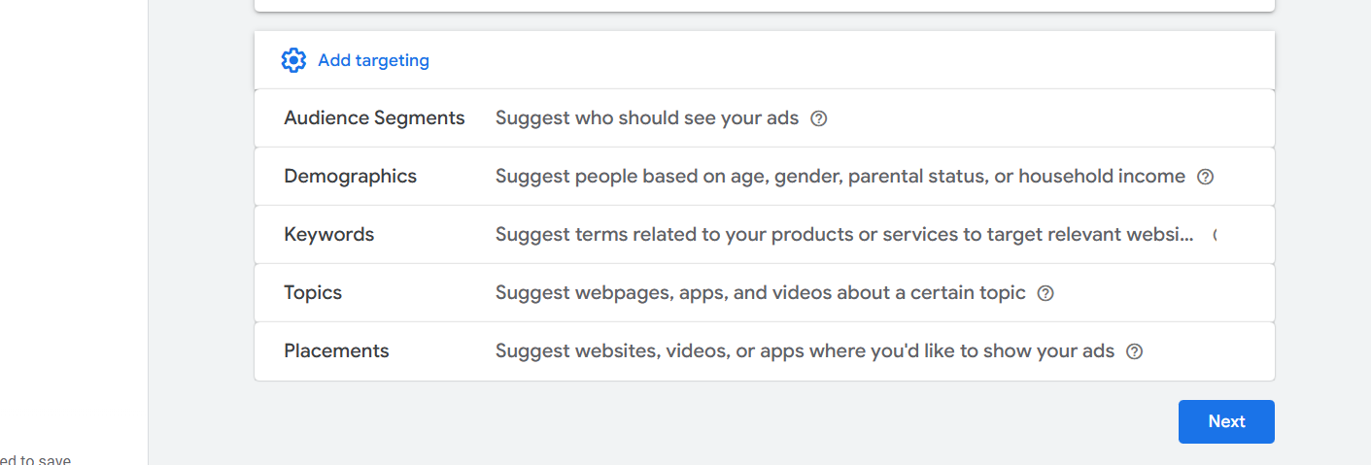This screenshot has width=1371, height=465.
Task: Click the "Suggest webpages, apps, and videos" description
Action: click(x=760, y=293)
